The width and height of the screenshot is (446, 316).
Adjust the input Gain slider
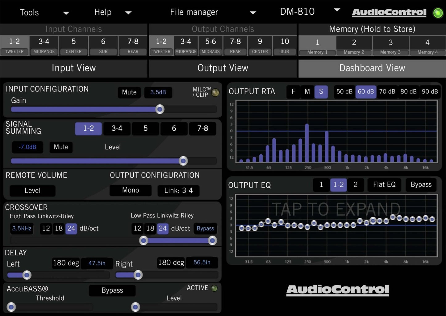160,109
